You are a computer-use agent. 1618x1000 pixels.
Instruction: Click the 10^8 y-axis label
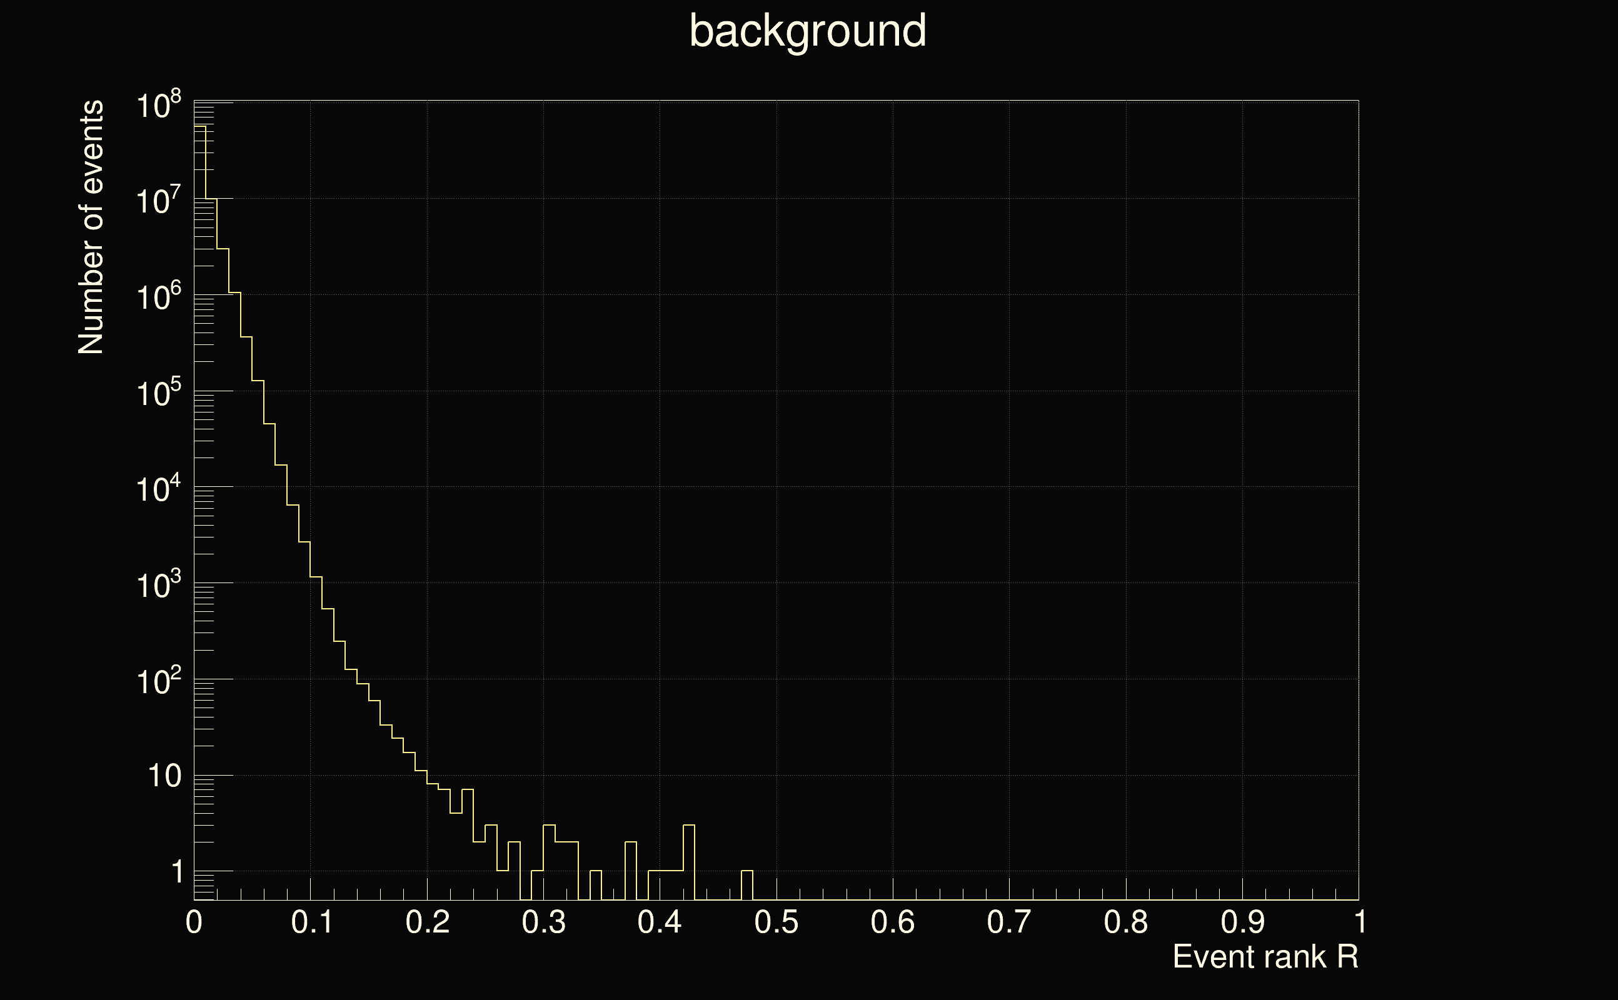[158, 105]
